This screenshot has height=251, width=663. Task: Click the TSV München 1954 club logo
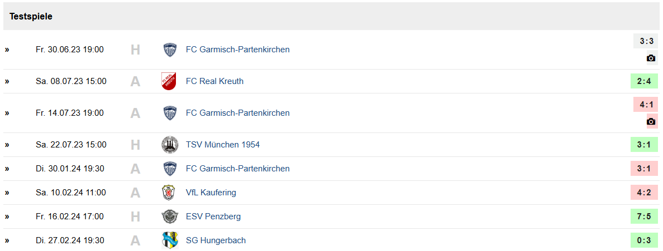(x=170, y=145)
